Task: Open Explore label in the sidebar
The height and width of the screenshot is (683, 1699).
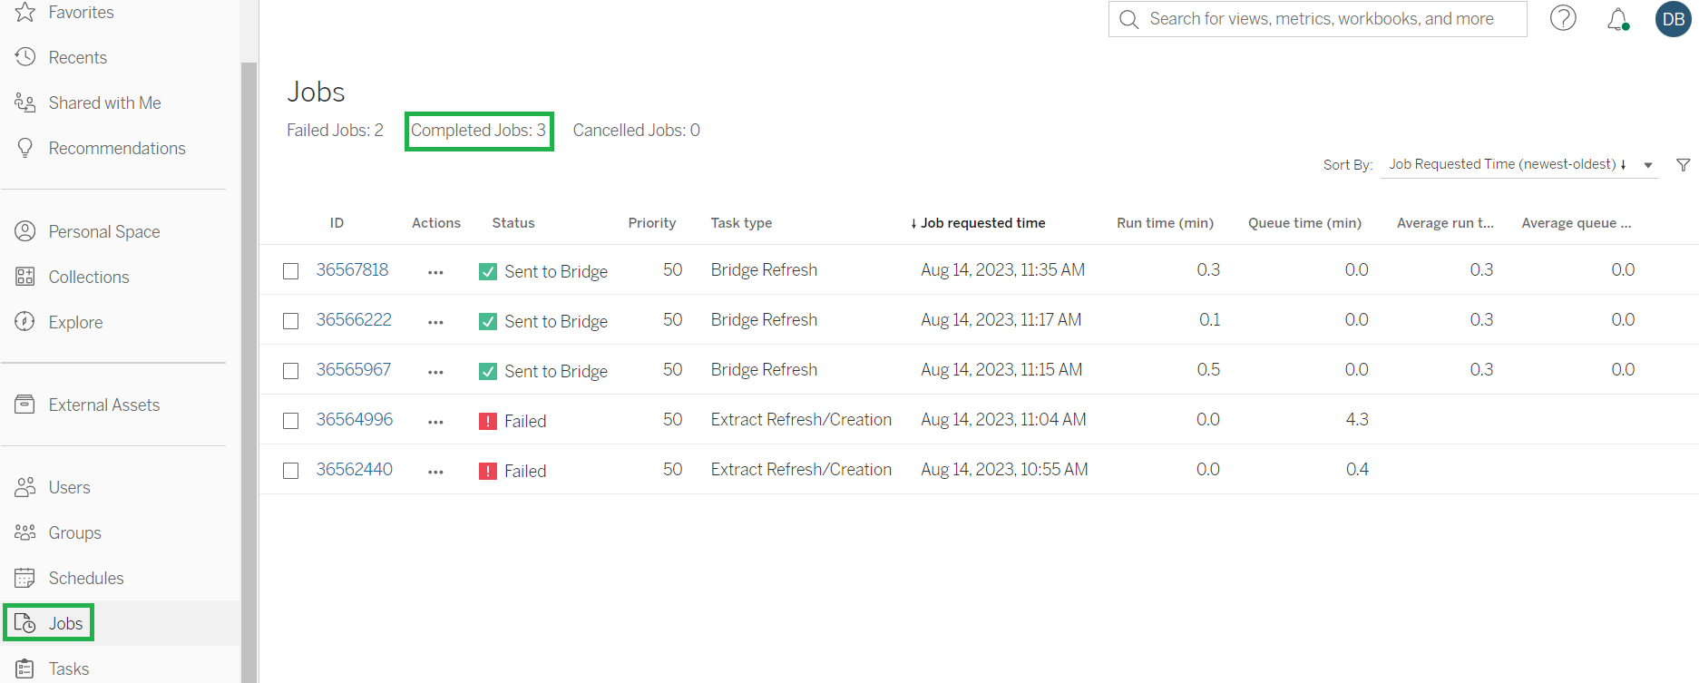Action: (75, 322)
